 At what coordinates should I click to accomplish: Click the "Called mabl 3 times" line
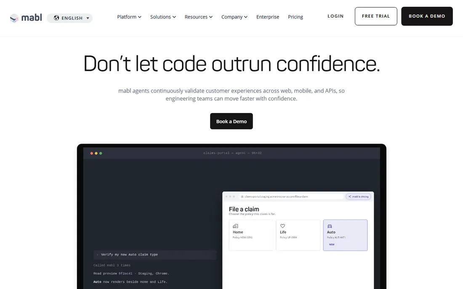click(112, 265)
